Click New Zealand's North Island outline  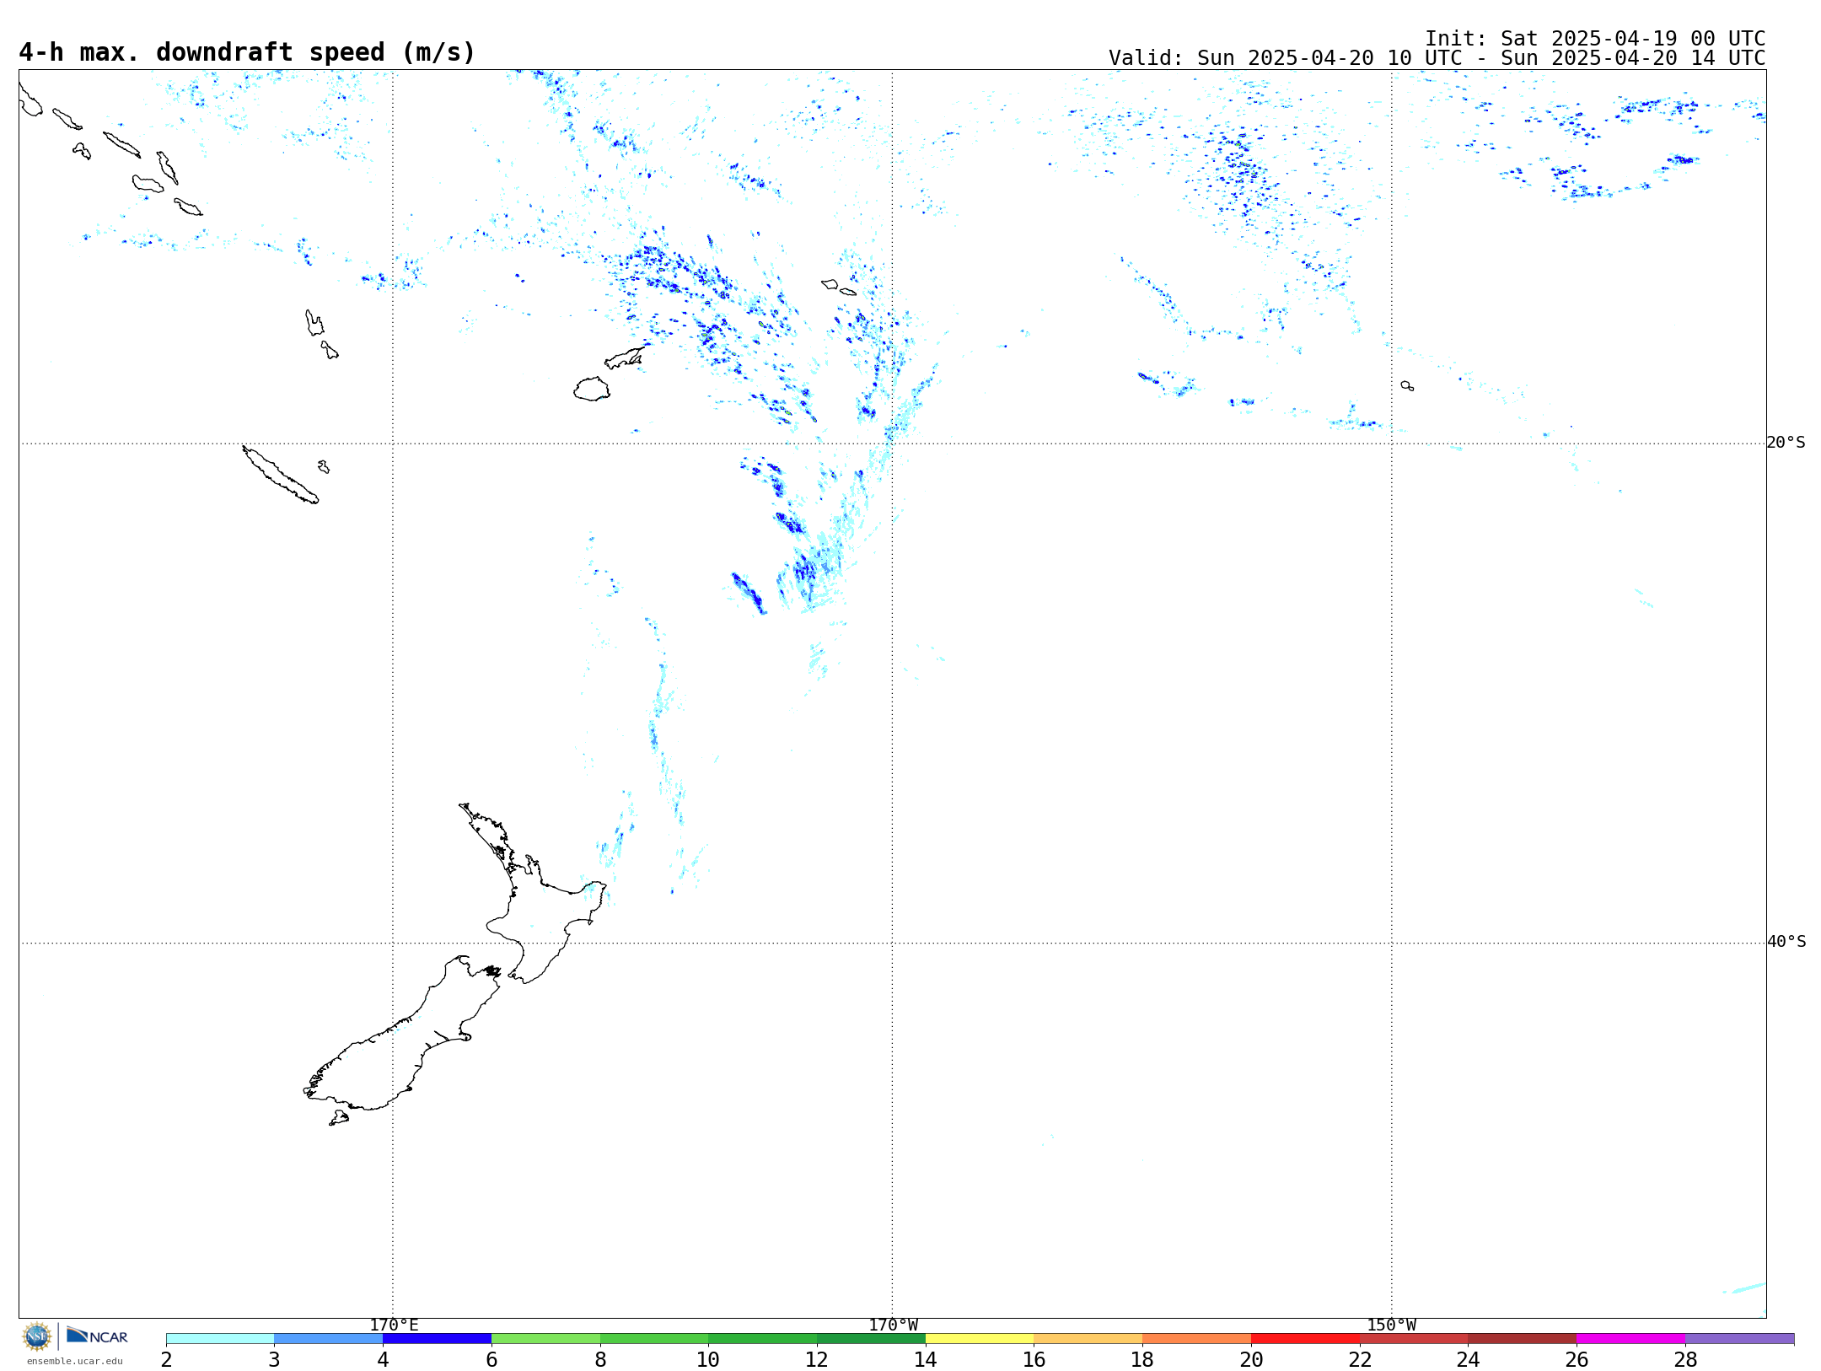click(x=533, y=894)
